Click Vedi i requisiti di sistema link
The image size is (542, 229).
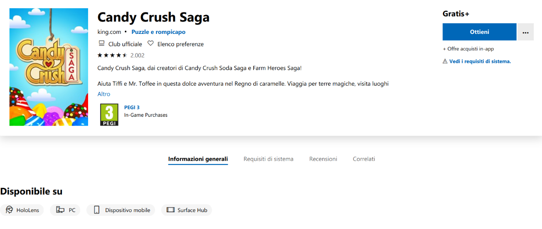pos(480,61)
